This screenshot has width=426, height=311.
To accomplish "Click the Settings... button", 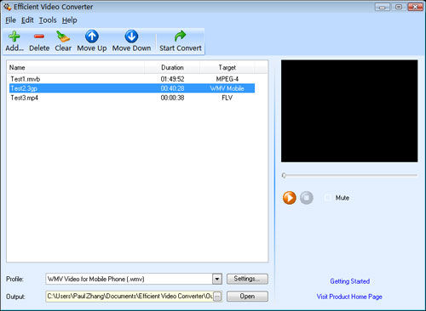I will point(247,279).
